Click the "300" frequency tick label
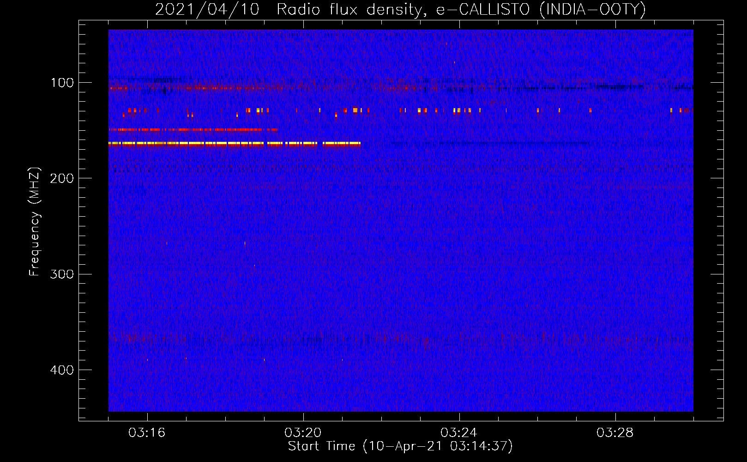The image size is (747, 462). [x=62, y=274]
